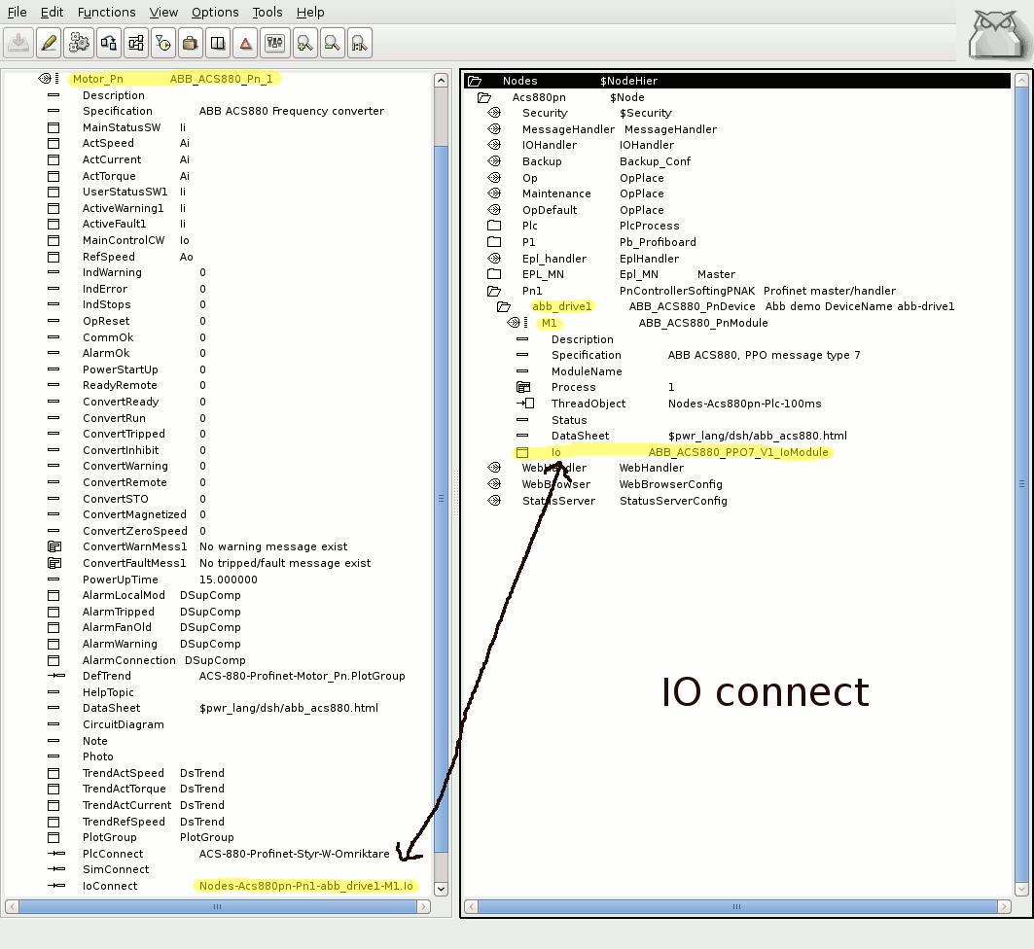Click the zoom in magnifier icon
The image size is (1034, 949).
tap(304, 44)
